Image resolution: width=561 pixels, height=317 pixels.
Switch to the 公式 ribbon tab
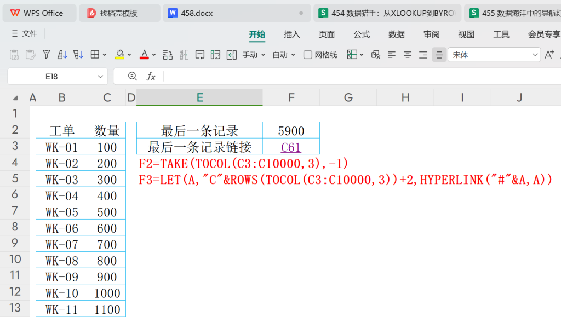[362, 34]
